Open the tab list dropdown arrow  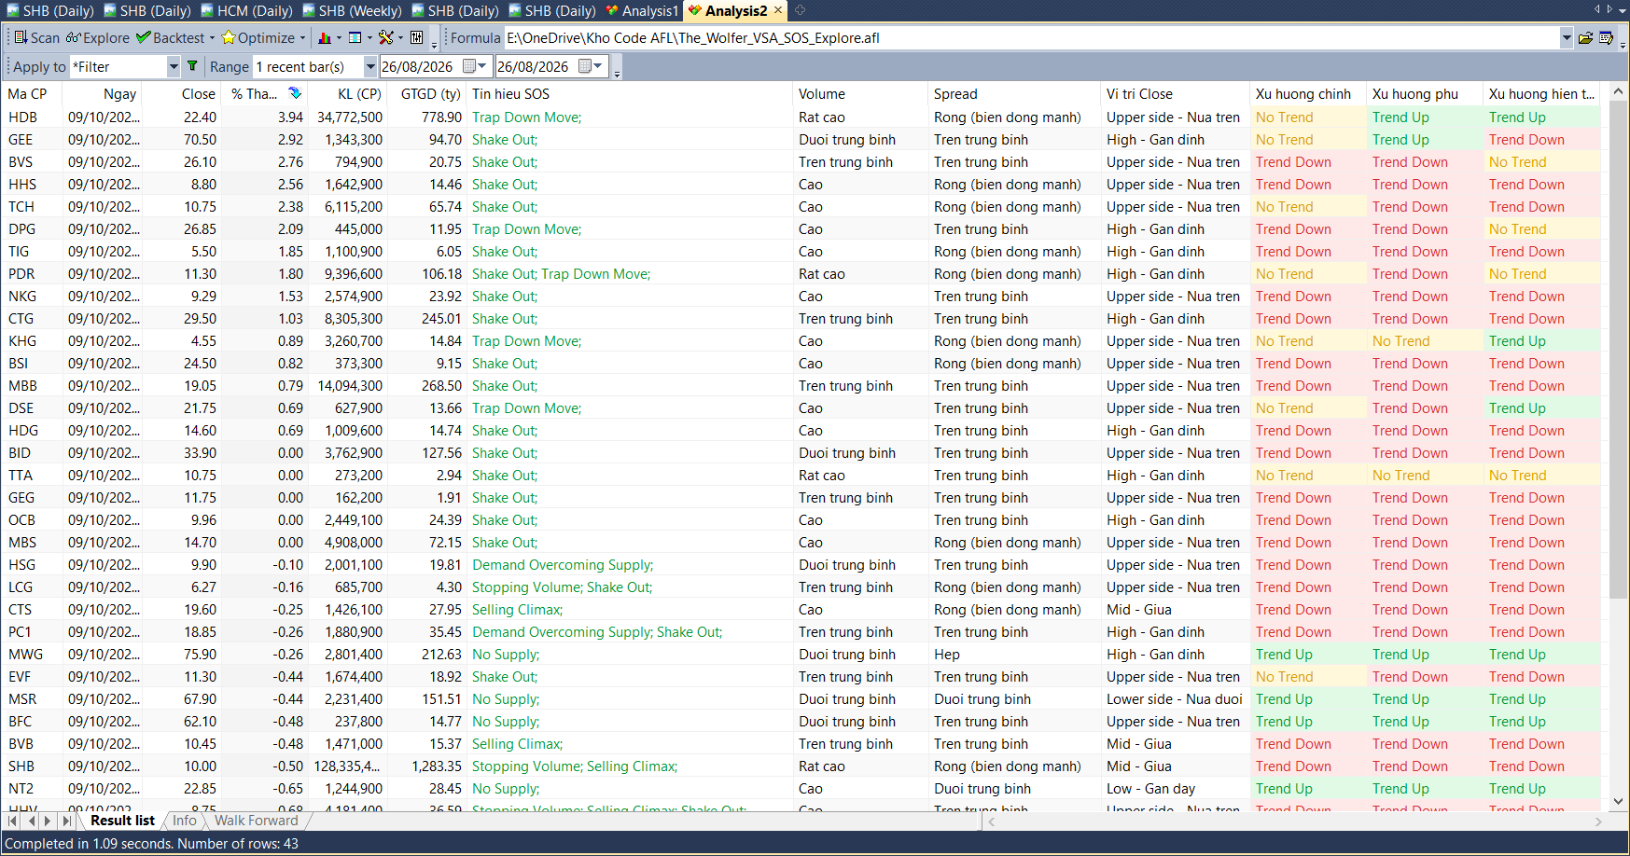click(x=1622, y=9)
